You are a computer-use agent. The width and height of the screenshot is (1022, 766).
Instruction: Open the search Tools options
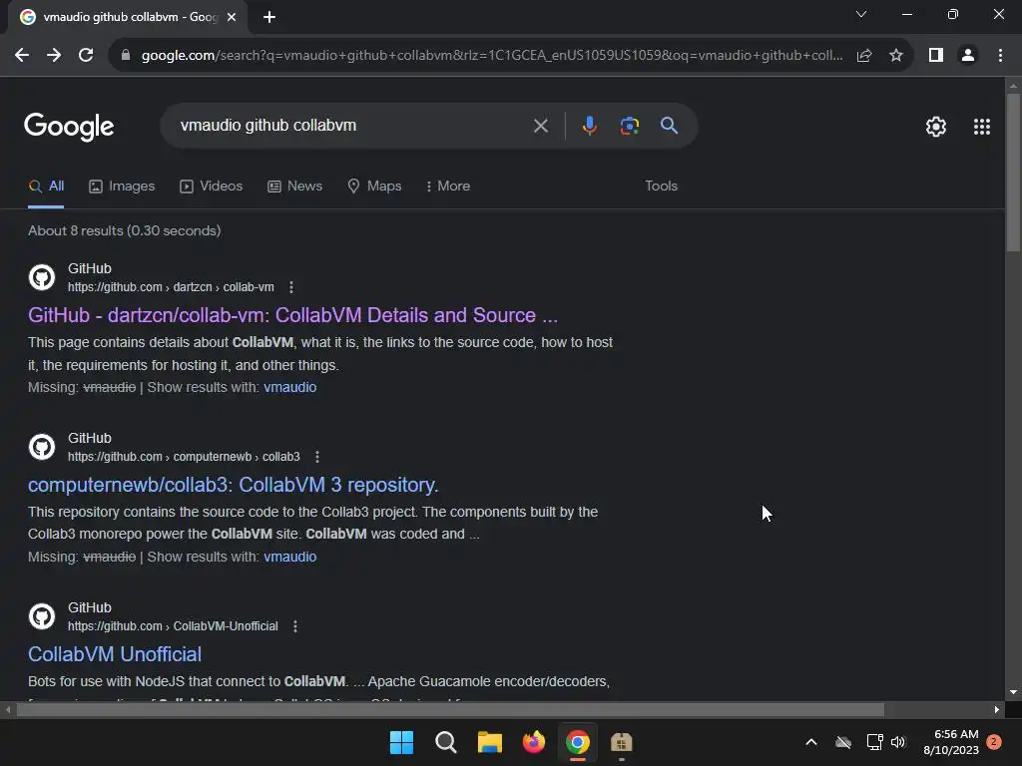tap(661, 187)
